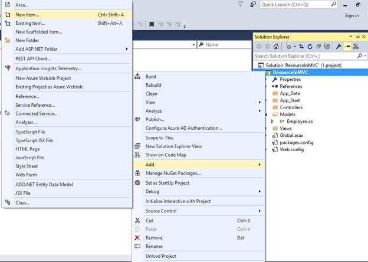Select packages.config in Solution Explorer
This screenshot has width=368, height=262.
(x=297, y=142)
